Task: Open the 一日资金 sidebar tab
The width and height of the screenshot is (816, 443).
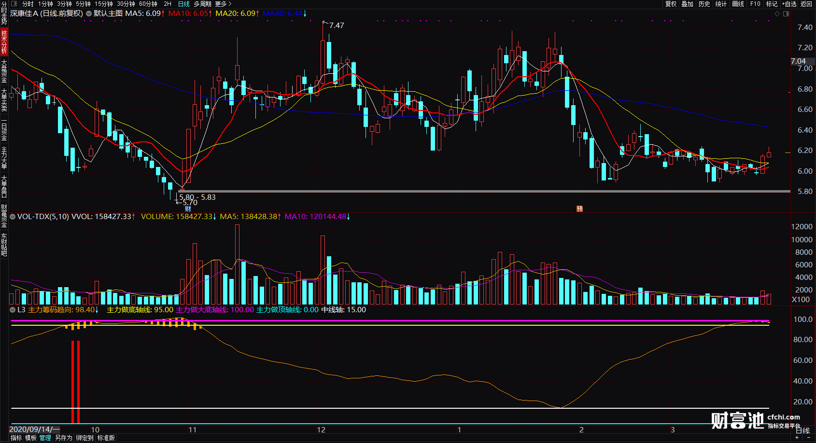Action: click(x=4, y=129)
